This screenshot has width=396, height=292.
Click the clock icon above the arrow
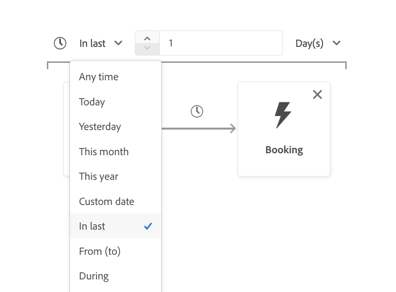[197, 112]
